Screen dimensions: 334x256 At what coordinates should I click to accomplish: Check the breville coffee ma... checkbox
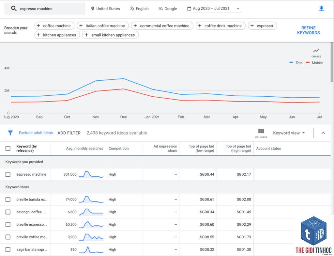8,237
